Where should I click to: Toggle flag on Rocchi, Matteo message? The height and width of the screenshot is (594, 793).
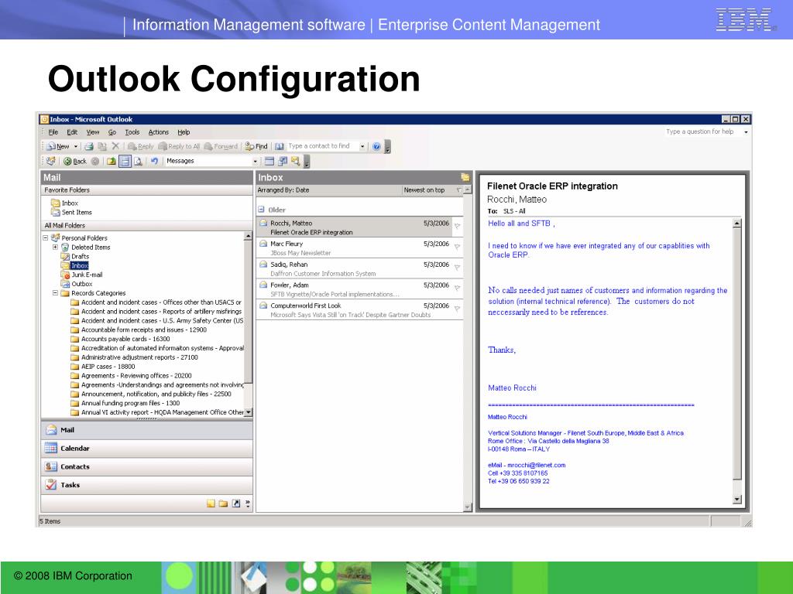(457, 226)
